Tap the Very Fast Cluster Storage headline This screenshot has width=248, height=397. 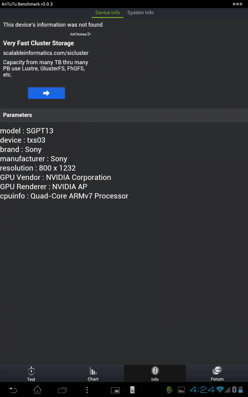pos(38,43)
